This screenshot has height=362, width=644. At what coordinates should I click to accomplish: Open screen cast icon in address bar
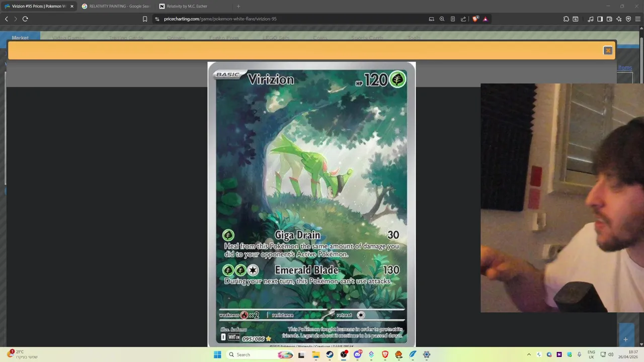pos(431,19)
